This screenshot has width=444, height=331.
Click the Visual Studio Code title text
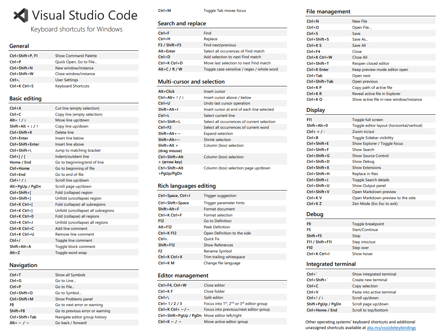[84, 15]
